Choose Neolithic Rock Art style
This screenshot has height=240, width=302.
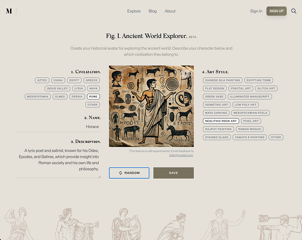pos(221,121)
